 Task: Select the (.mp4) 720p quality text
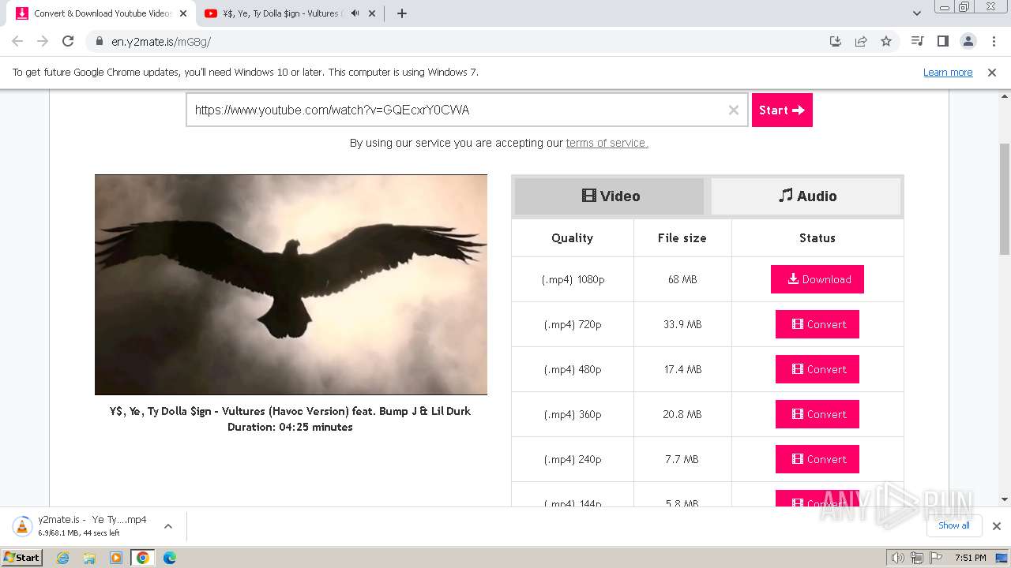click(x=573, y=324)
